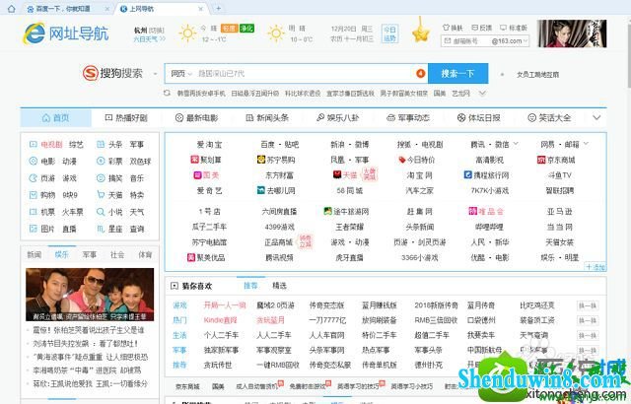Image resolution: width=631 pixels, height=404 pixels.
Task: Click the browser home icon beside the tabs
Action: [x=11, y=9]
